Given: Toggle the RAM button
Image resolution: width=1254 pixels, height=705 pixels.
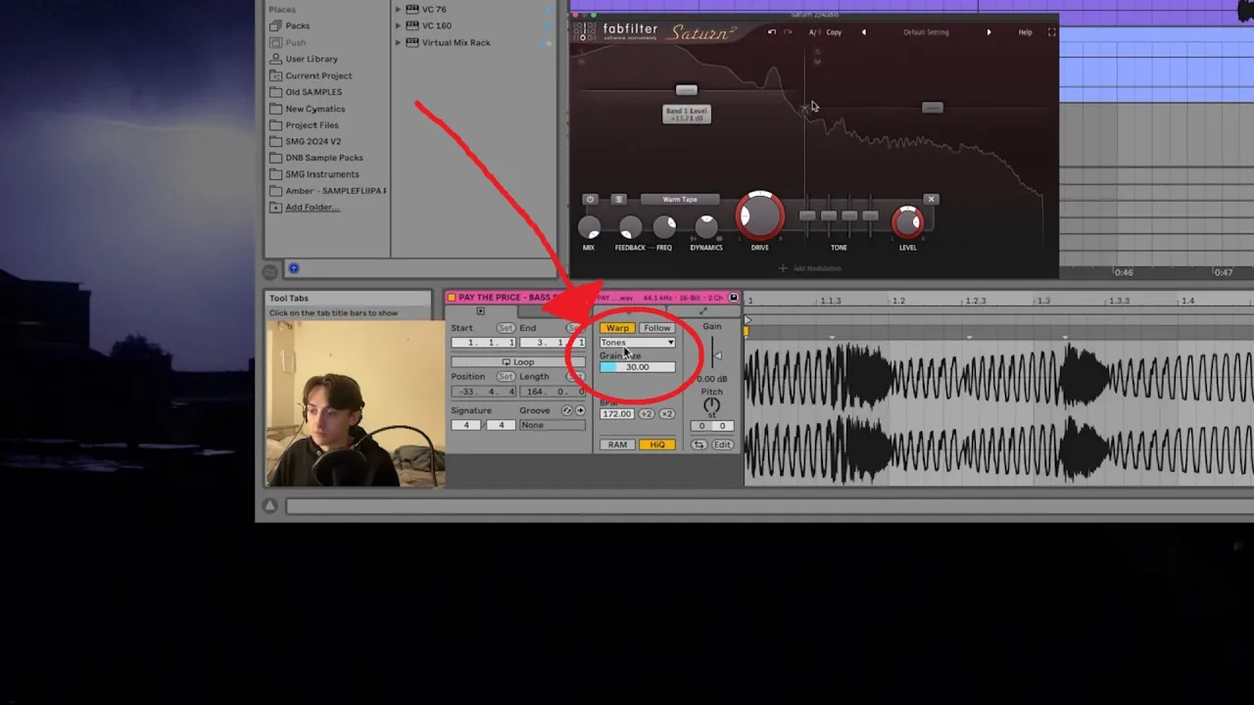Looking at the screenshot, I should point(617,445).
